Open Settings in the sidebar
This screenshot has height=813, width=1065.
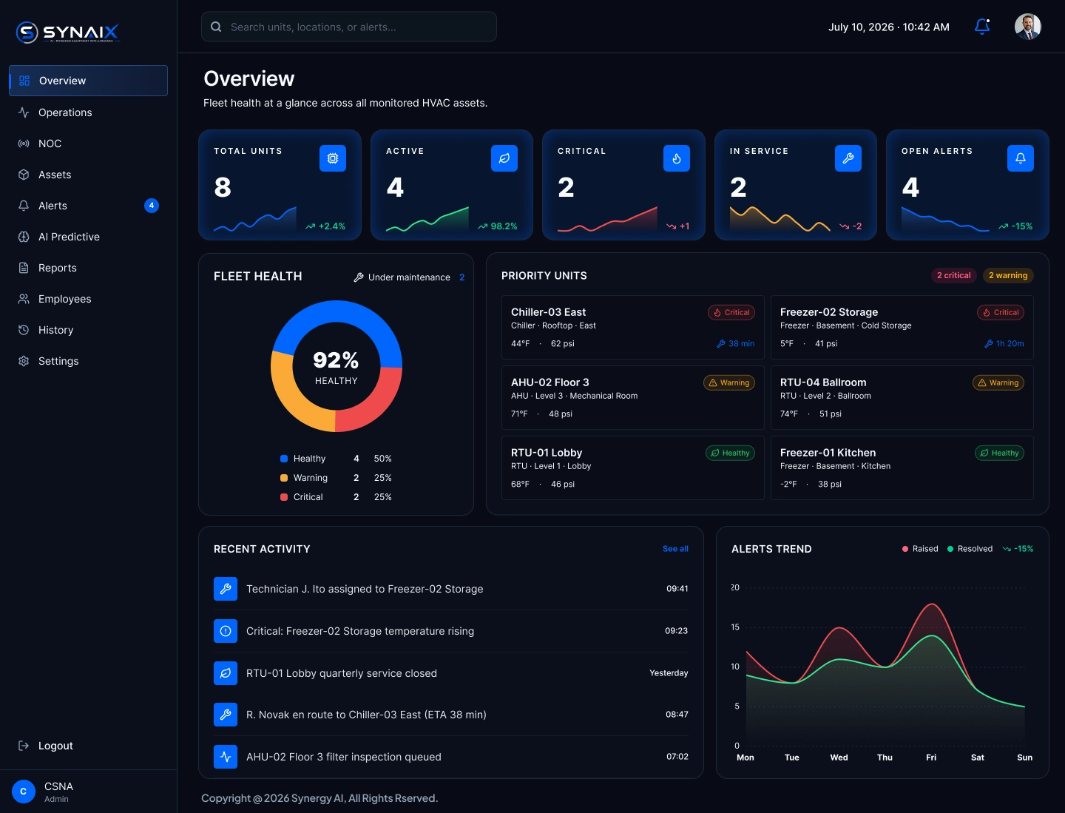pos(88,361)
